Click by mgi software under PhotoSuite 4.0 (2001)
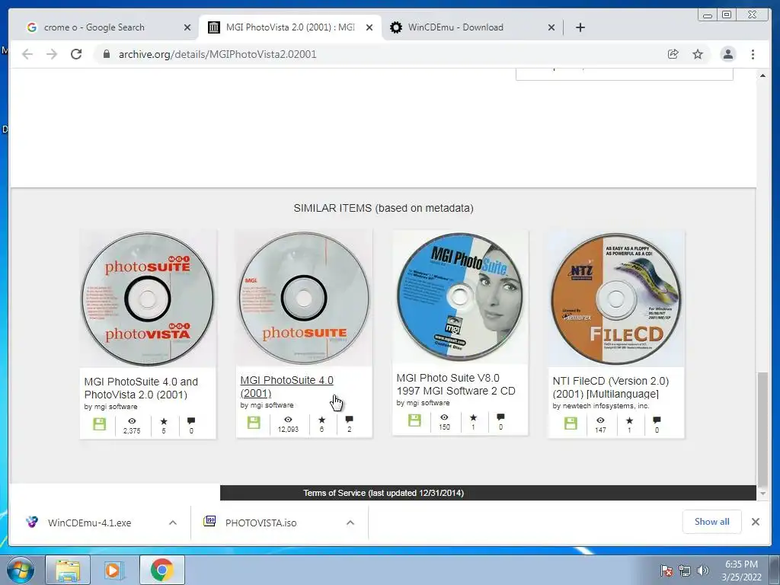Screen dimensions: 780x585 click(267, 405)
